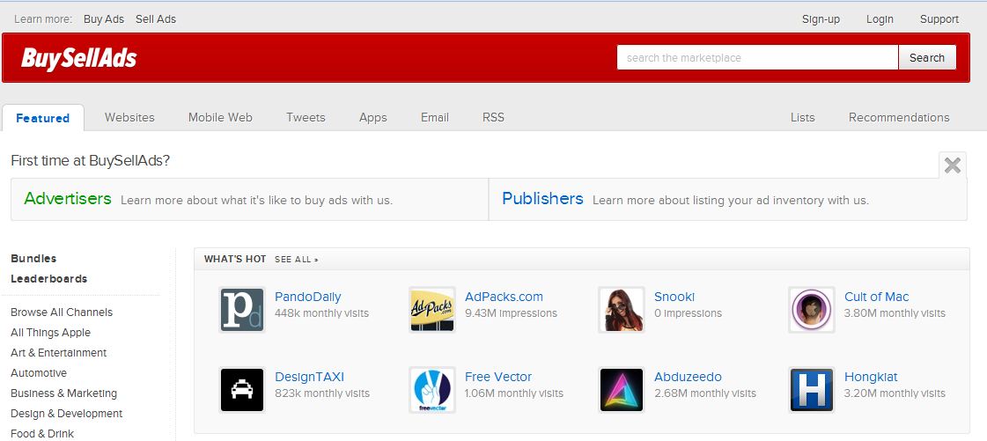This screenshot has width=987, height=441.
Task: Expand What's Hot via See All
Action: point(296,260)
